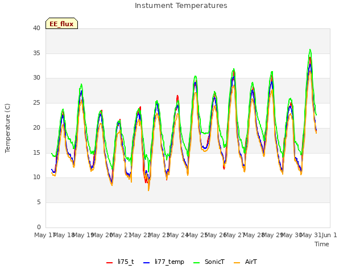Screen dimensions: 364x273
Task: Click the y-axis tick value 20
Action: tap(36, 127)
